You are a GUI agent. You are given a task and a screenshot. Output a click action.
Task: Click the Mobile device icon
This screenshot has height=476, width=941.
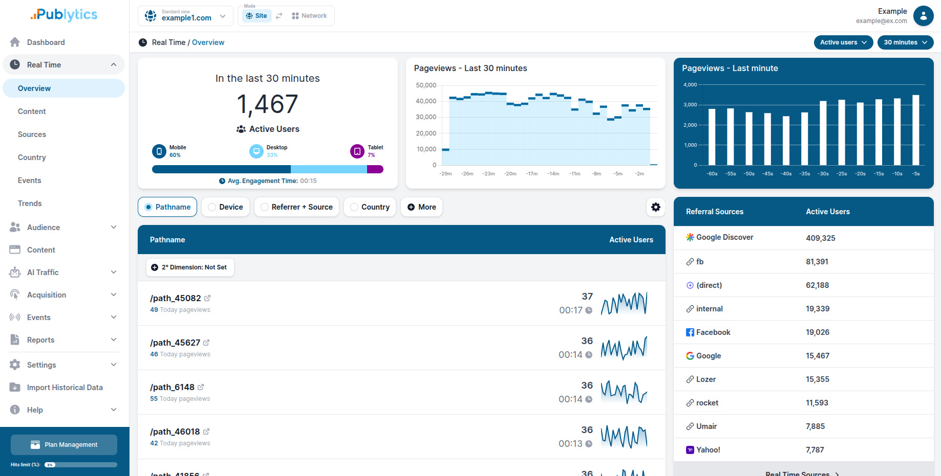159,151
